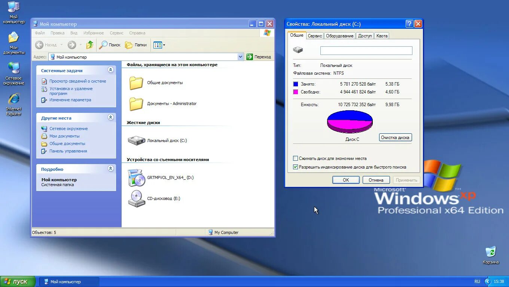The height and width of the screenshot is (287, 509).
Task: Click the drive icon in properties dialog
Action: (x=298, y=50)
